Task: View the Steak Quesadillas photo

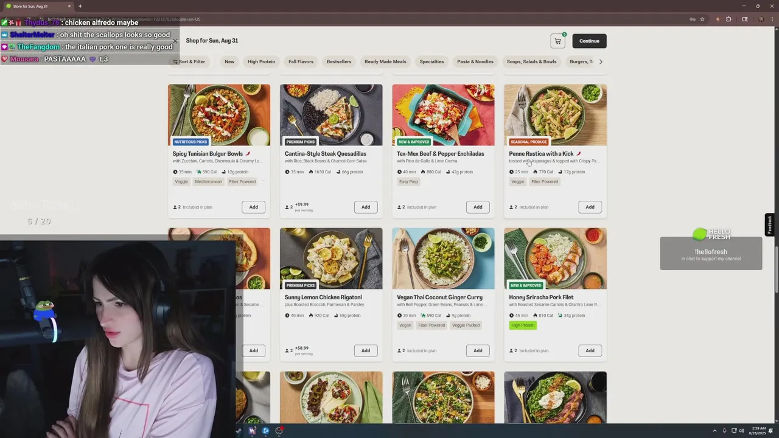Action: [x=331, y=115]
